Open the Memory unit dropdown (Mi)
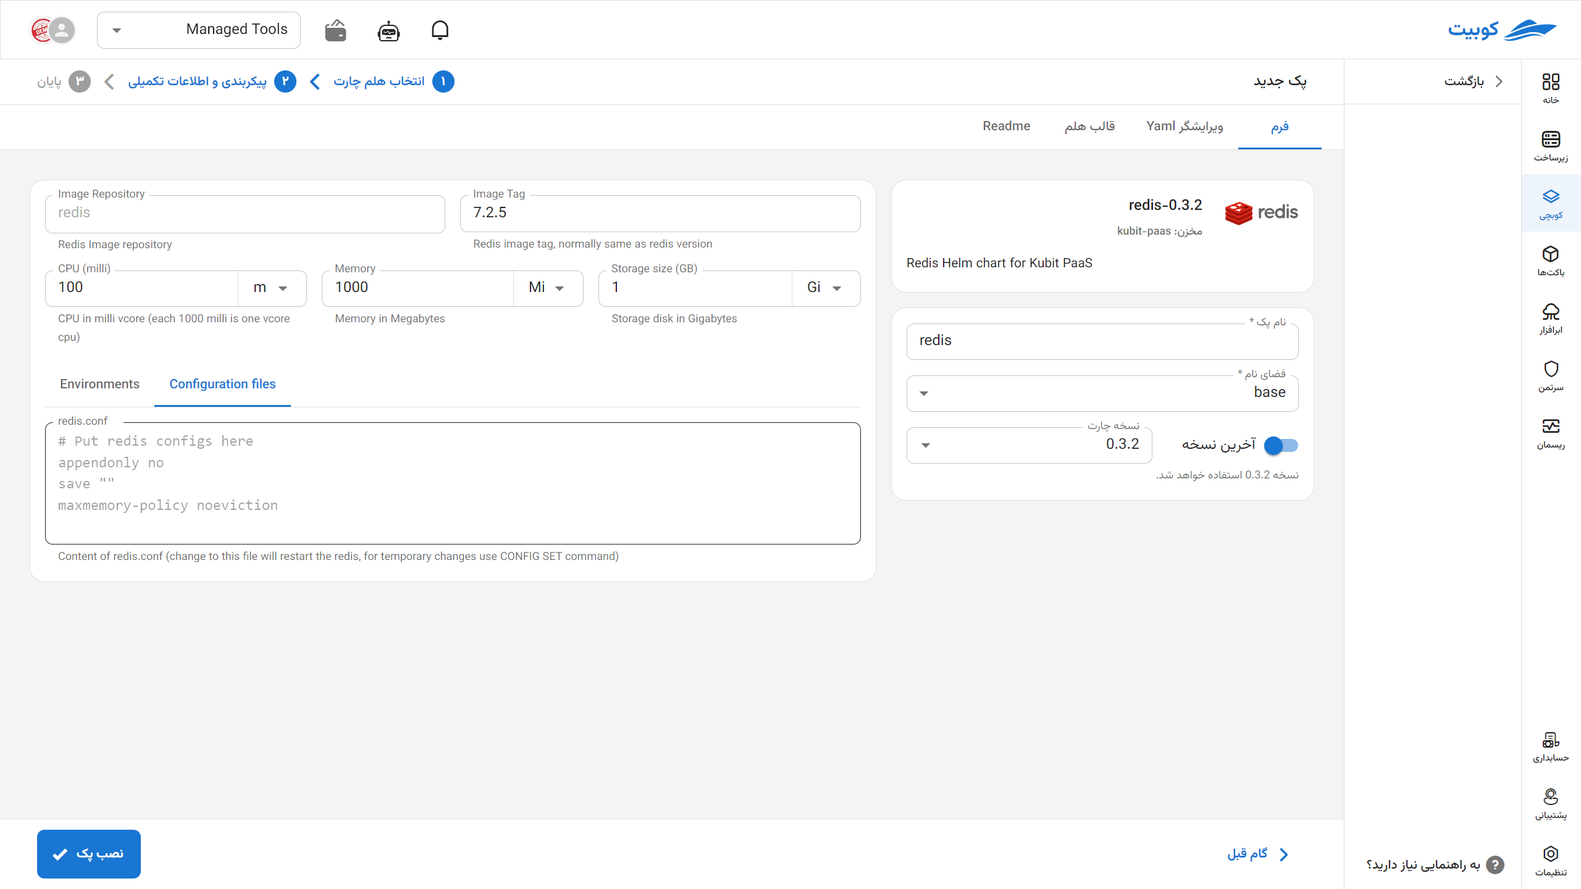The height and width of the screenshot is (889, 1581). pos(547,288)
